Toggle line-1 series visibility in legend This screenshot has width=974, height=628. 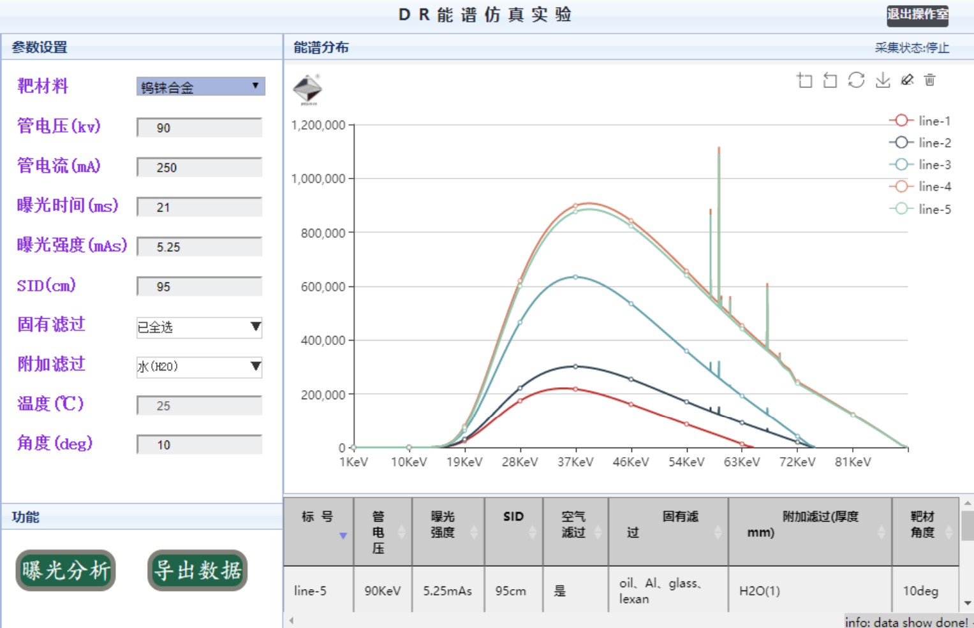[919, 120]
